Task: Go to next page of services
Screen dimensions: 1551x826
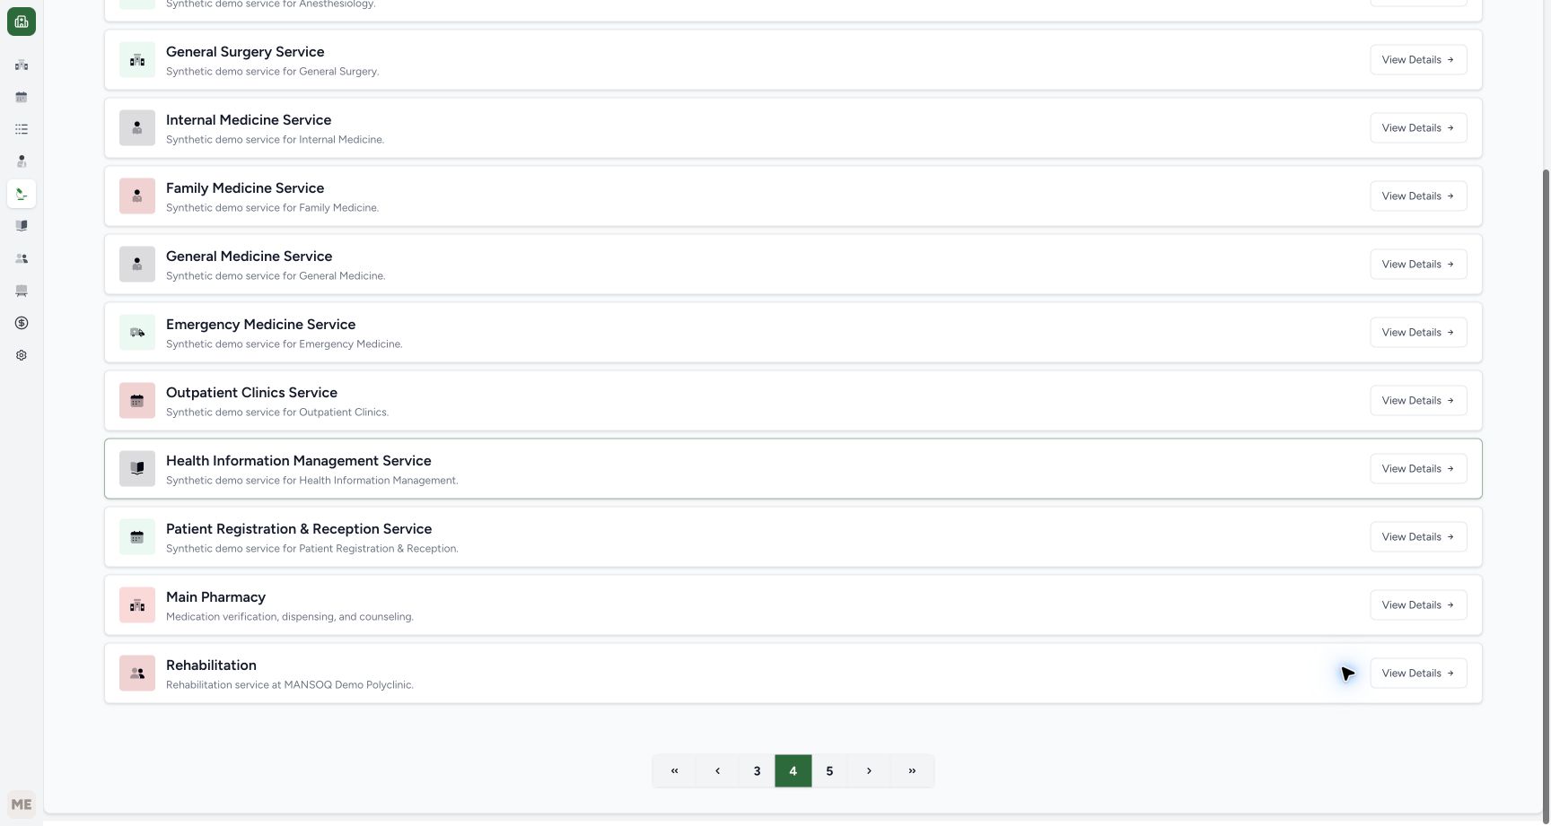Action: tap(869, 771)
